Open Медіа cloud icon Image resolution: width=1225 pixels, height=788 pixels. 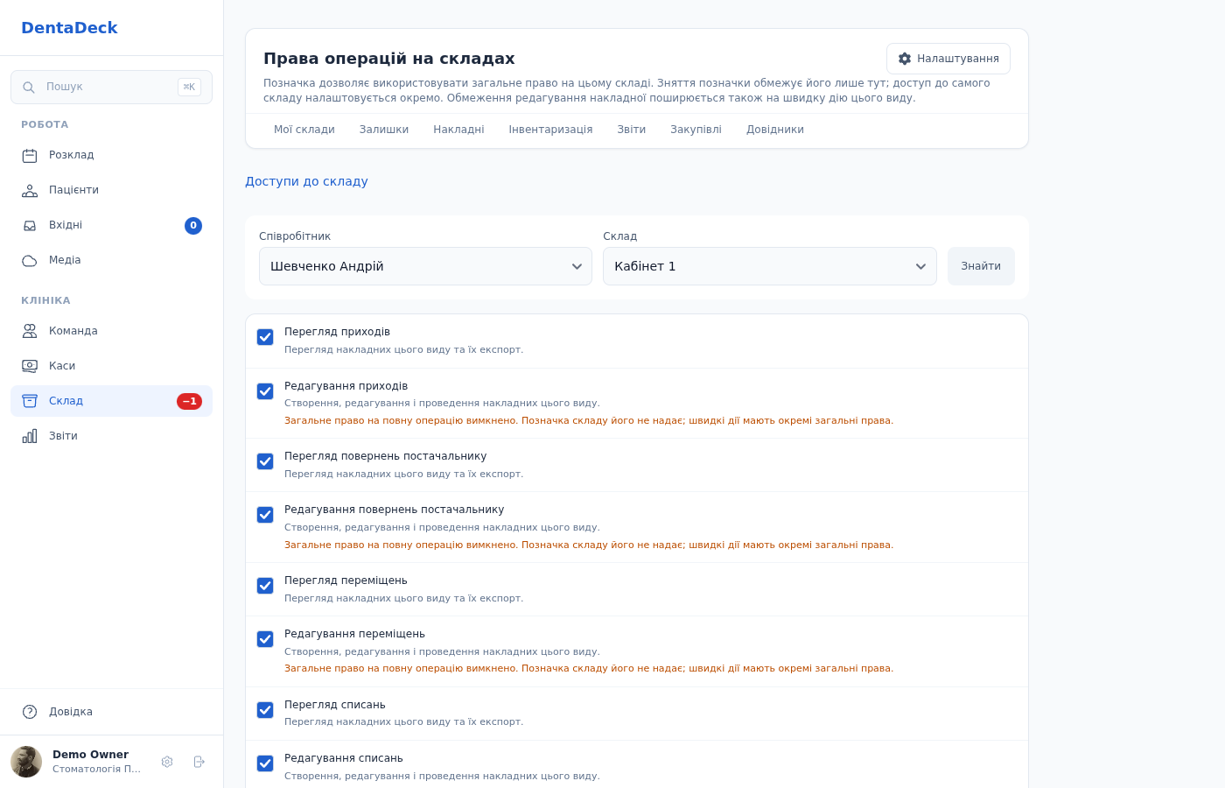point(30,260)
